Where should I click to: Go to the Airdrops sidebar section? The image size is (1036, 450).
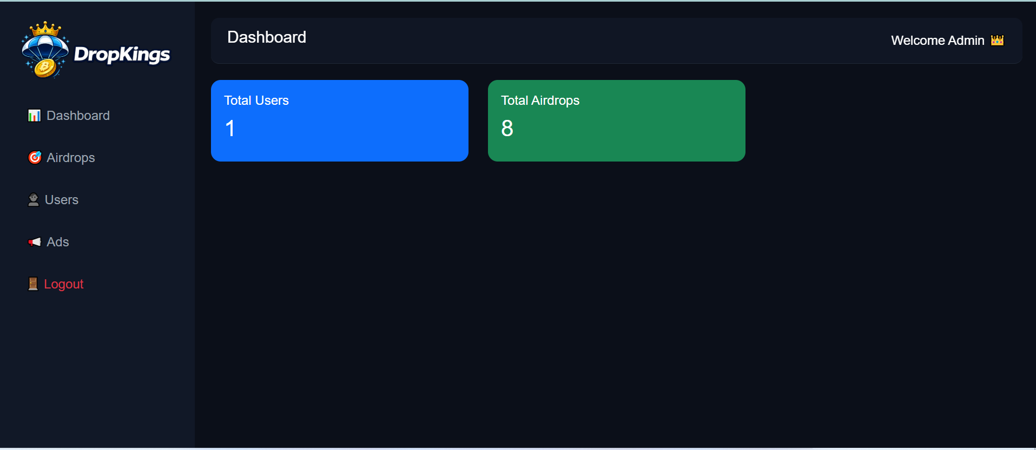[x=71, y=158]
